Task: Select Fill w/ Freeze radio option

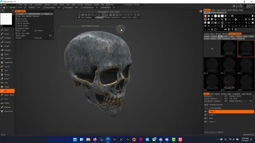Action: point(16,21)
